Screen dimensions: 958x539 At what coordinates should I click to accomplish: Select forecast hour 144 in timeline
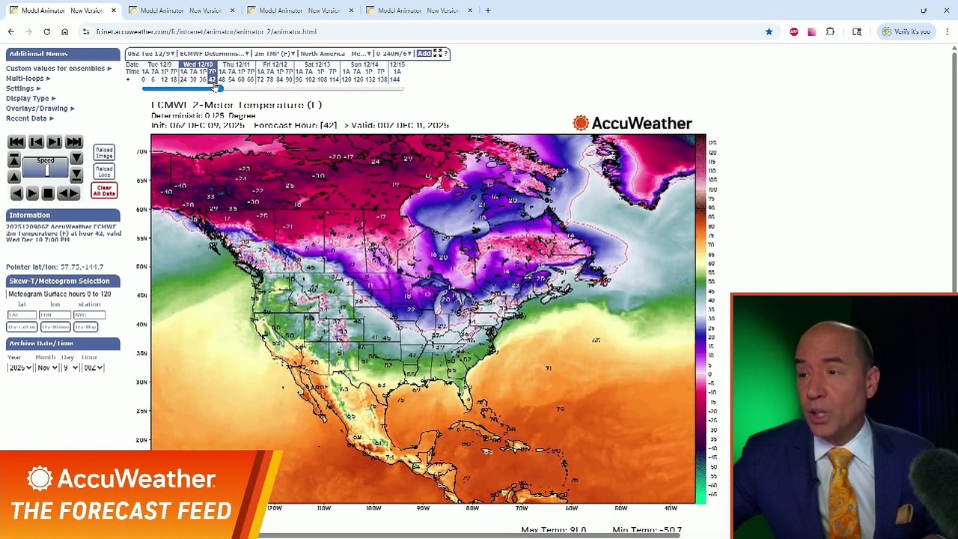tap(397, 79)
